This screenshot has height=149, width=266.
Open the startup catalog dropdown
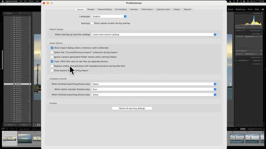tap(154, 34)
